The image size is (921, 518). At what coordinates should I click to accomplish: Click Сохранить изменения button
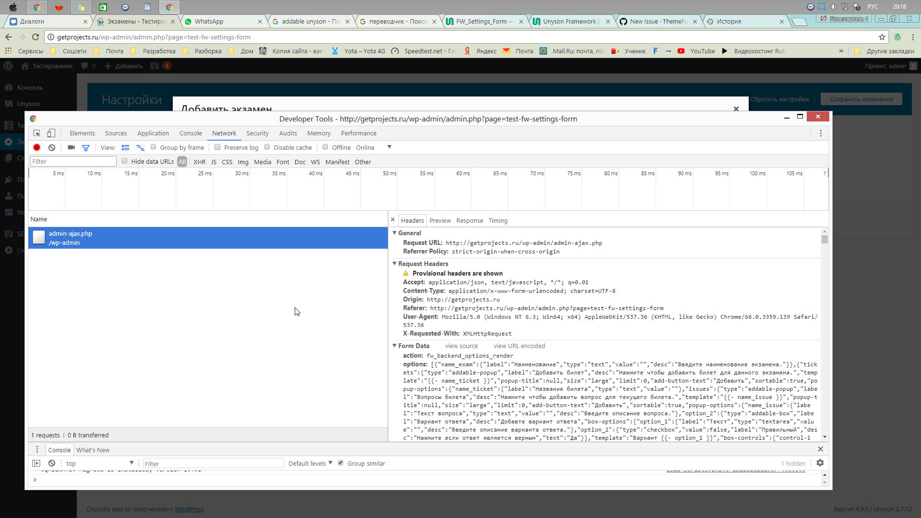[861, 99]
